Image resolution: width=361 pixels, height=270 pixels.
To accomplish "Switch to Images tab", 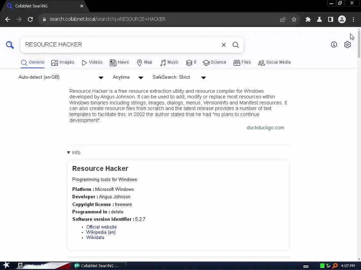I will click(63, 63).
